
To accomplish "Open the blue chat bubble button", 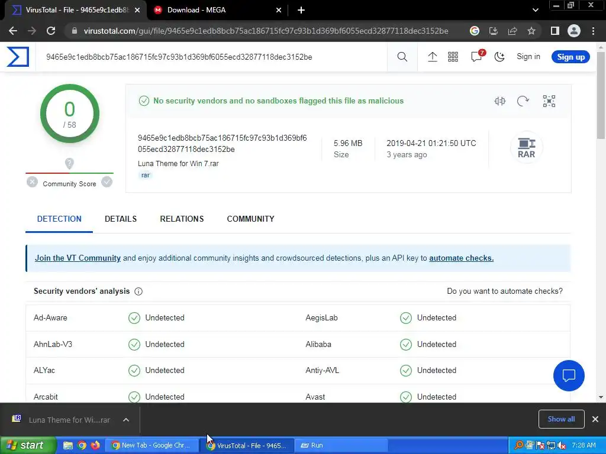I will click(x=569, y=375).
